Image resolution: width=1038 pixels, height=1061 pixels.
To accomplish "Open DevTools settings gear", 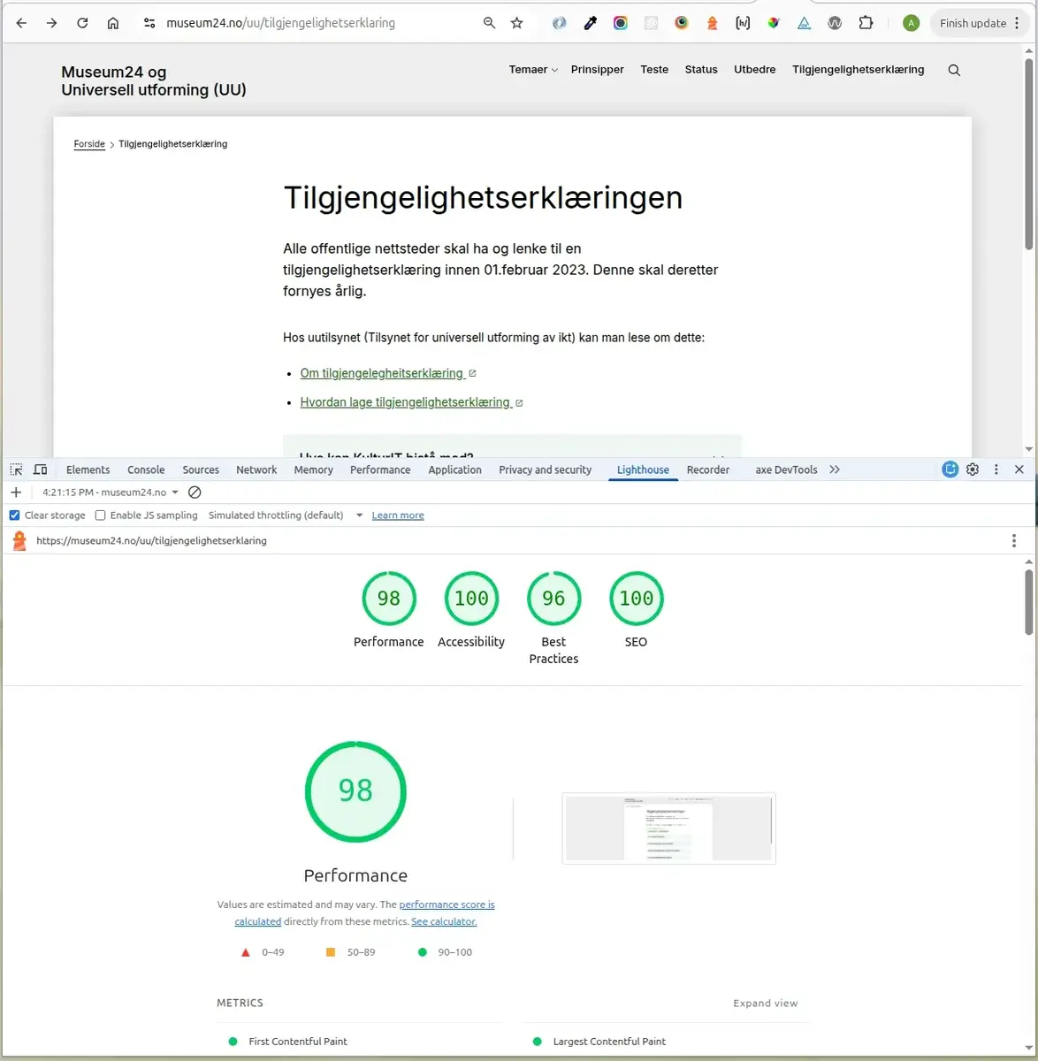I will (973, 469).
